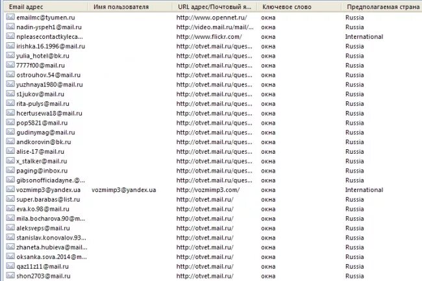Viewport: 422px width, 281px height.
Task: Click envelope icon beside paging@inbox.ru
Action: pos(10,171)
